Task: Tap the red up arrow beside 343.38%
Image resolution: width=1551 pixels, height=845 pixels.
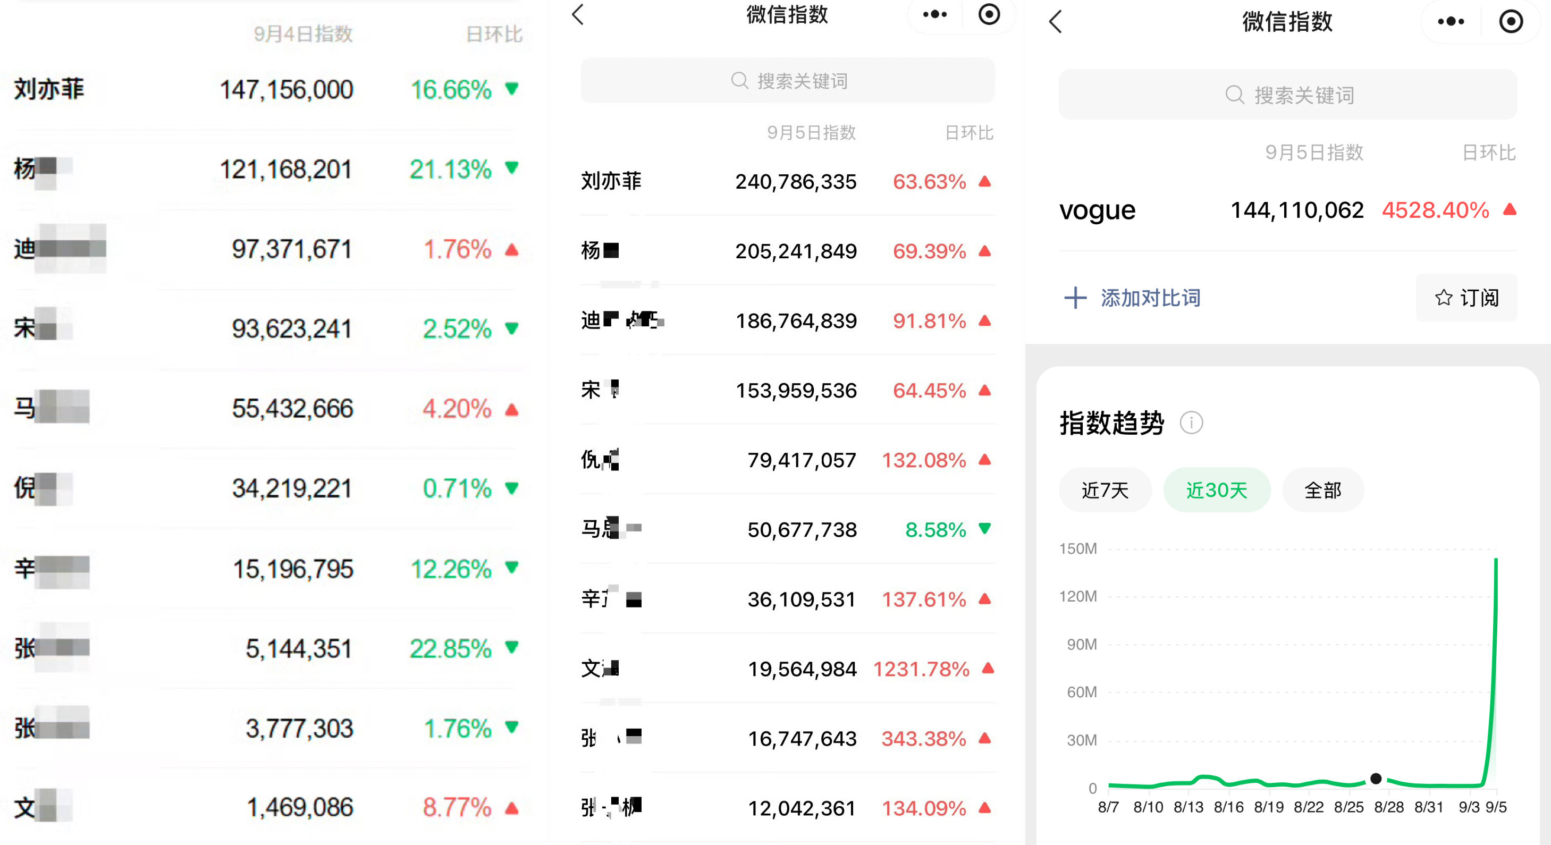Action: pyautogui.click(x=985, y=737)
